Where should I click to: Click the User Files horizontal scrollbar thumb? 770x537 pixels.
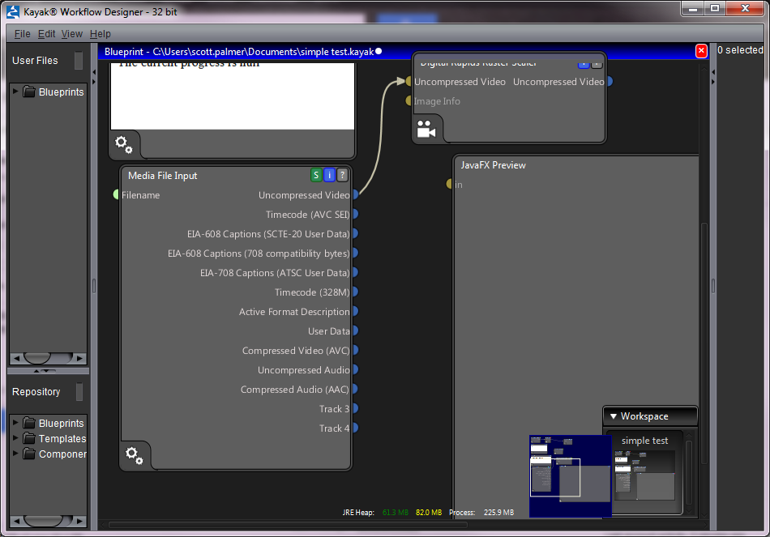coord(37,358)
